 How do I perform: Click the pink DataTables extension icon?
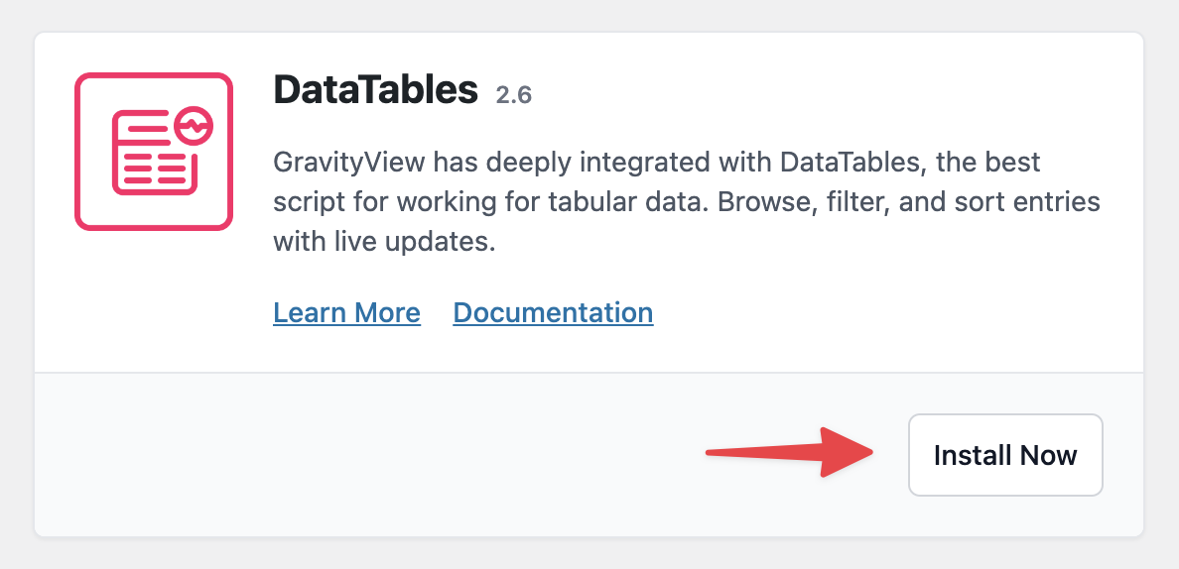[x=154, y=152]
